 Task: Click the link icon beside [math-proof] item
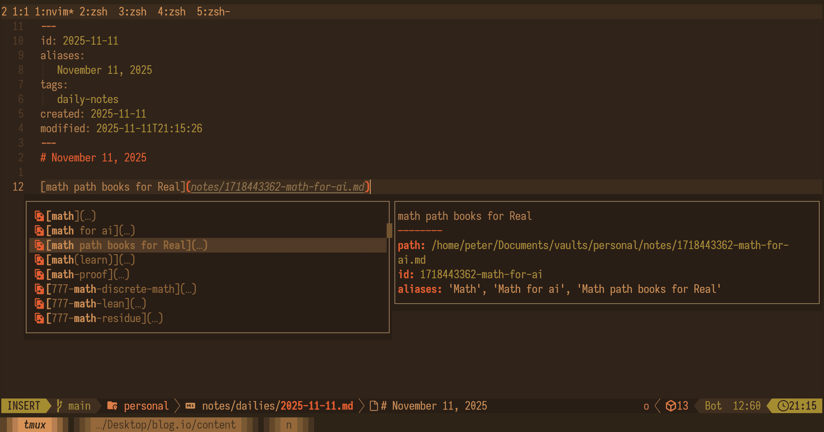pos(39,274)
